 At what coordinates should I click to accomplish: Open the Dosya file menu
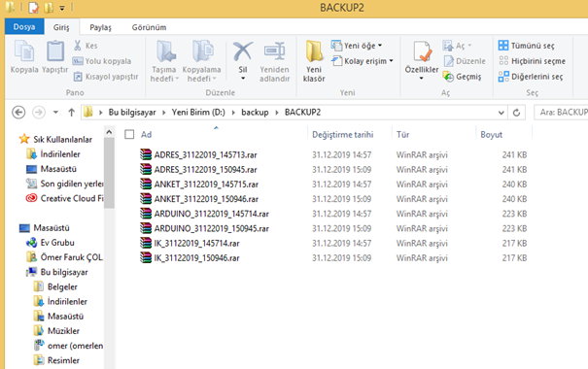coord(24,27)
